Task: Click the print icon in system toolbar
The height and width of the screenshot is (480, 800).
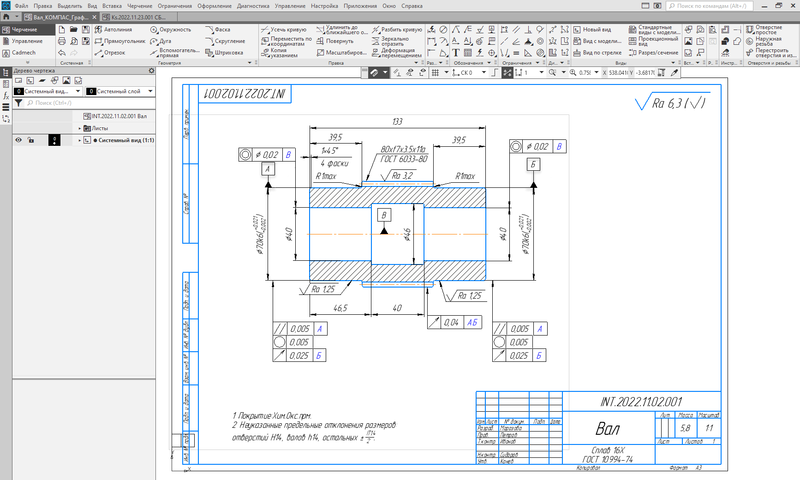Action: tap(62, 41)
